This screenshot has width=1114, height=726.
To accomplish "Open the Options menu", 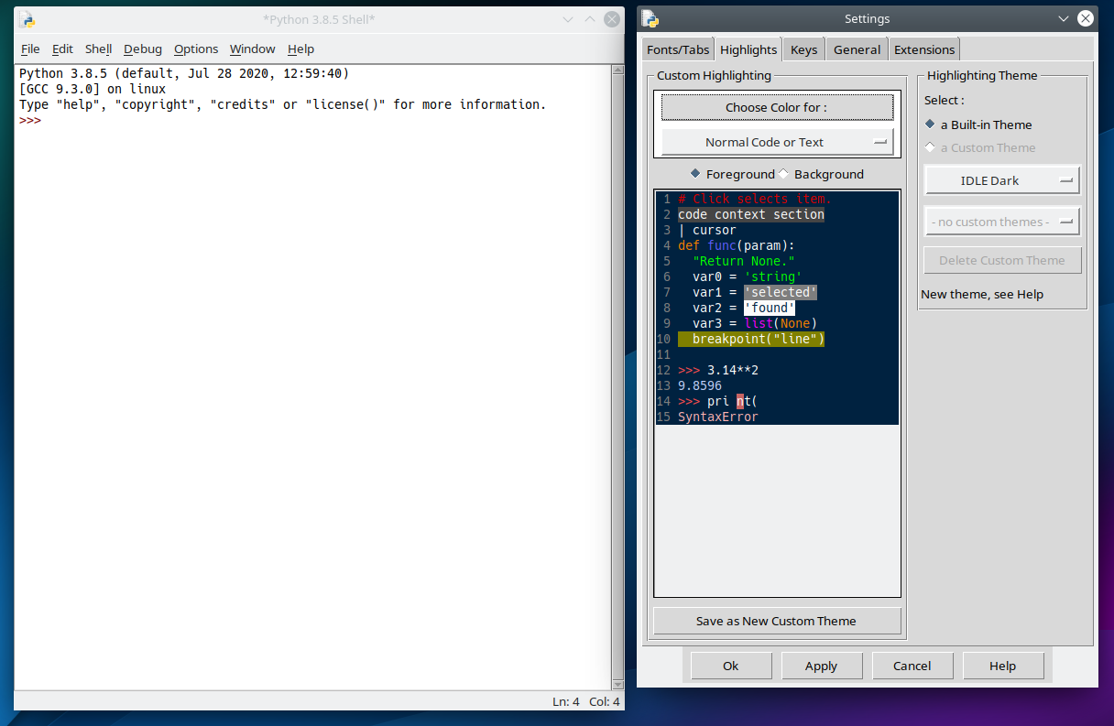I will click(196, 49).
